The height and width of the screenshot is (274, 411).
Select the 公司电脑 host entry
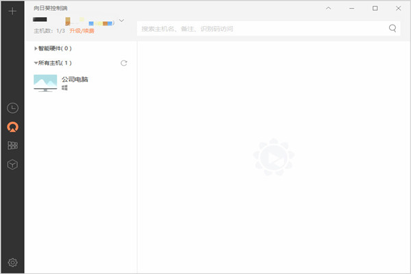point(75,79)
